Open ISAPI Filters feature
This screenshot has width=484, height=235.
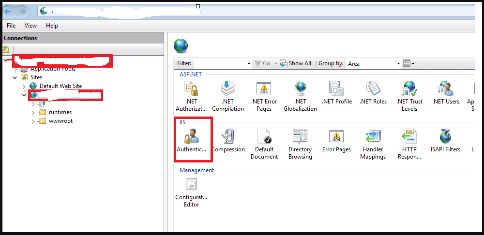tap(445, 140)
